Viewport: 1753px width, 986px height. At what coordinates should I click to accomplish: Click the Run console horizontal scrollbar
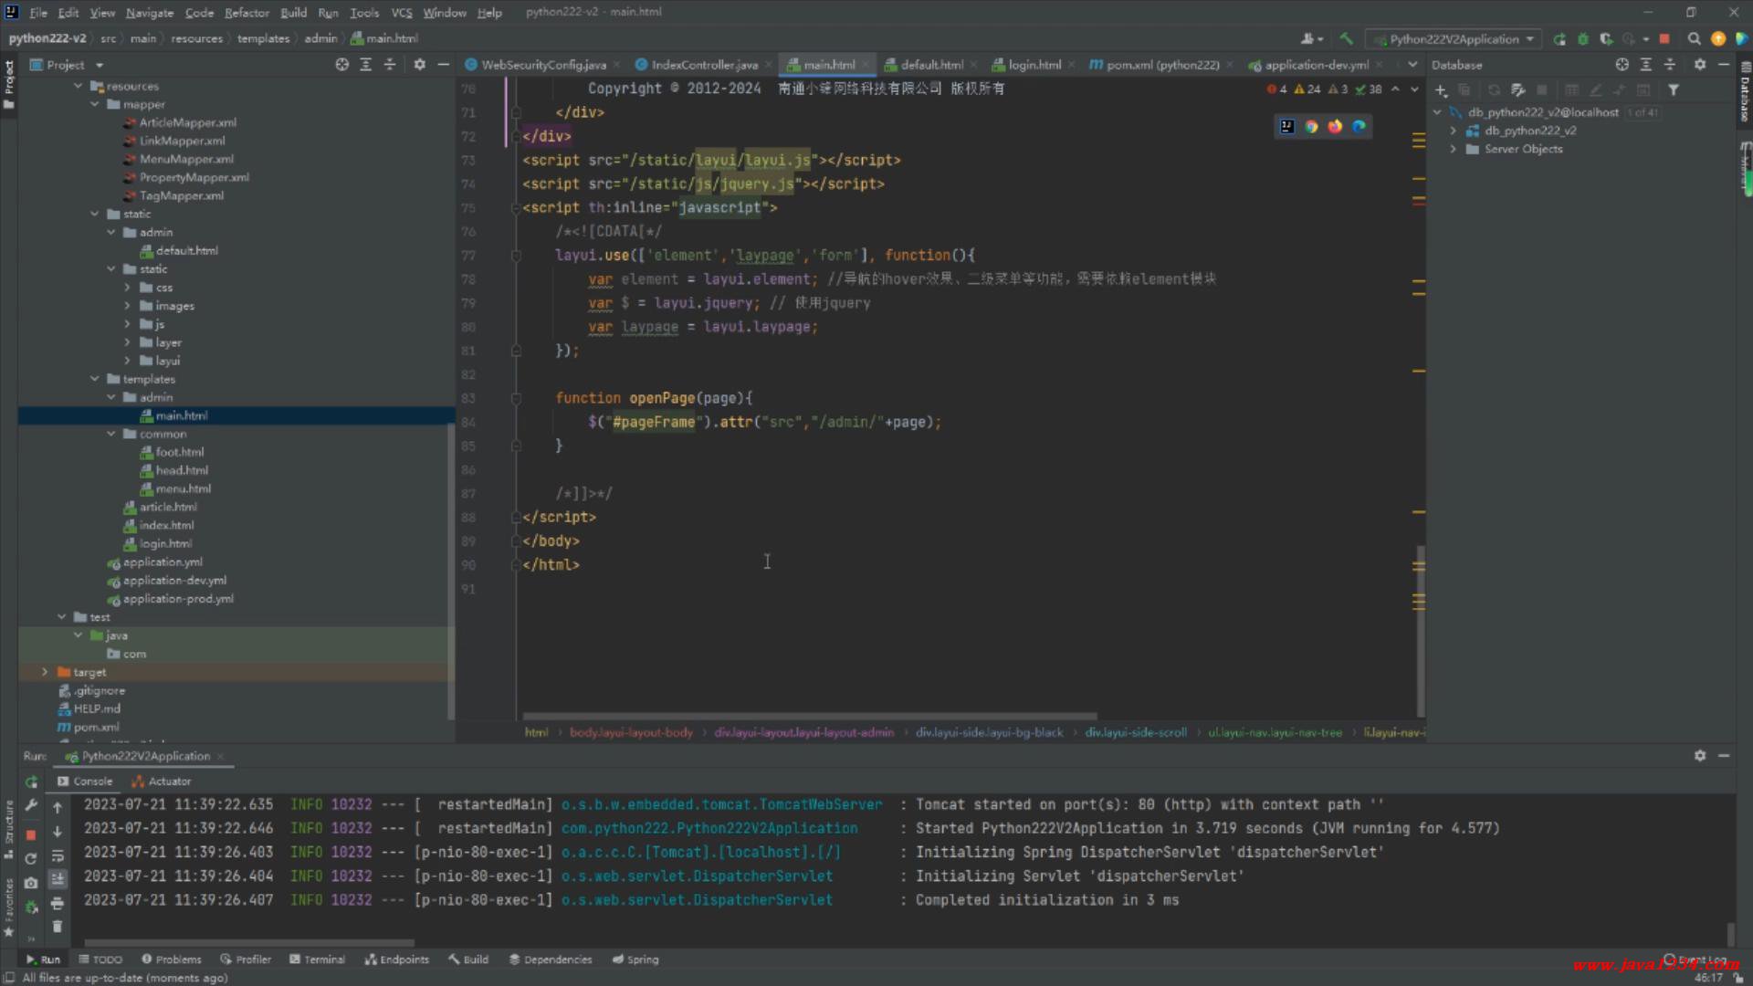tap(248, 943)
